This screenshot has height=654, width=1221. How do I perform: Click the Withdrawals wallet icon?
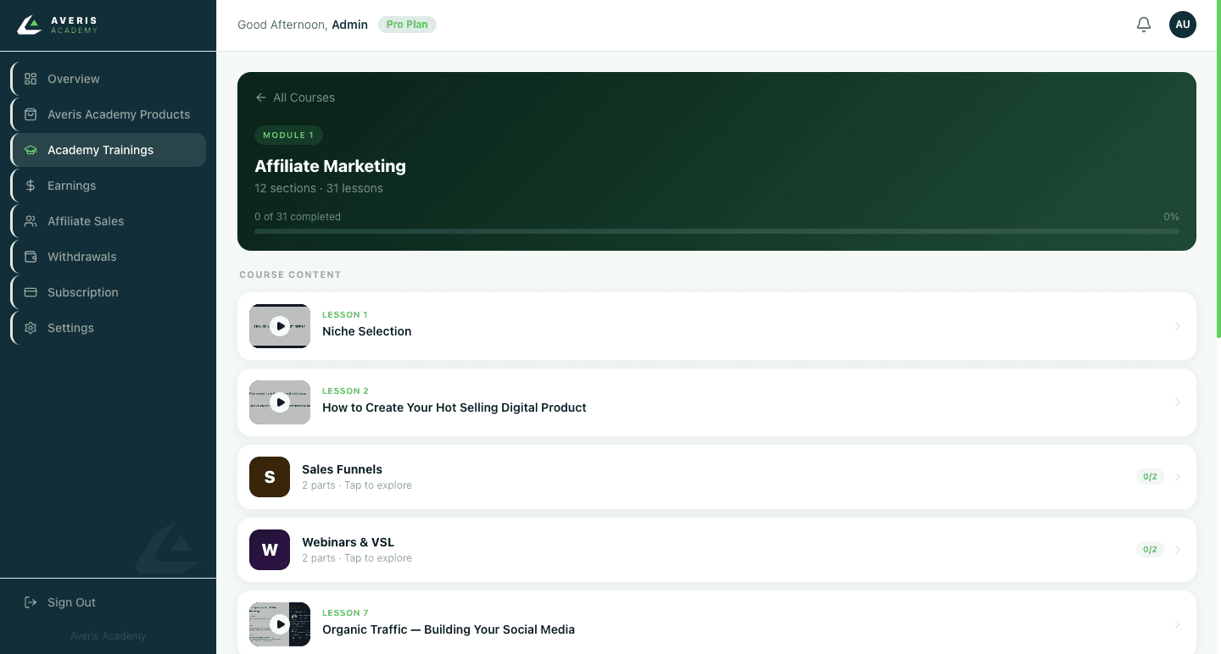(31, 257)
